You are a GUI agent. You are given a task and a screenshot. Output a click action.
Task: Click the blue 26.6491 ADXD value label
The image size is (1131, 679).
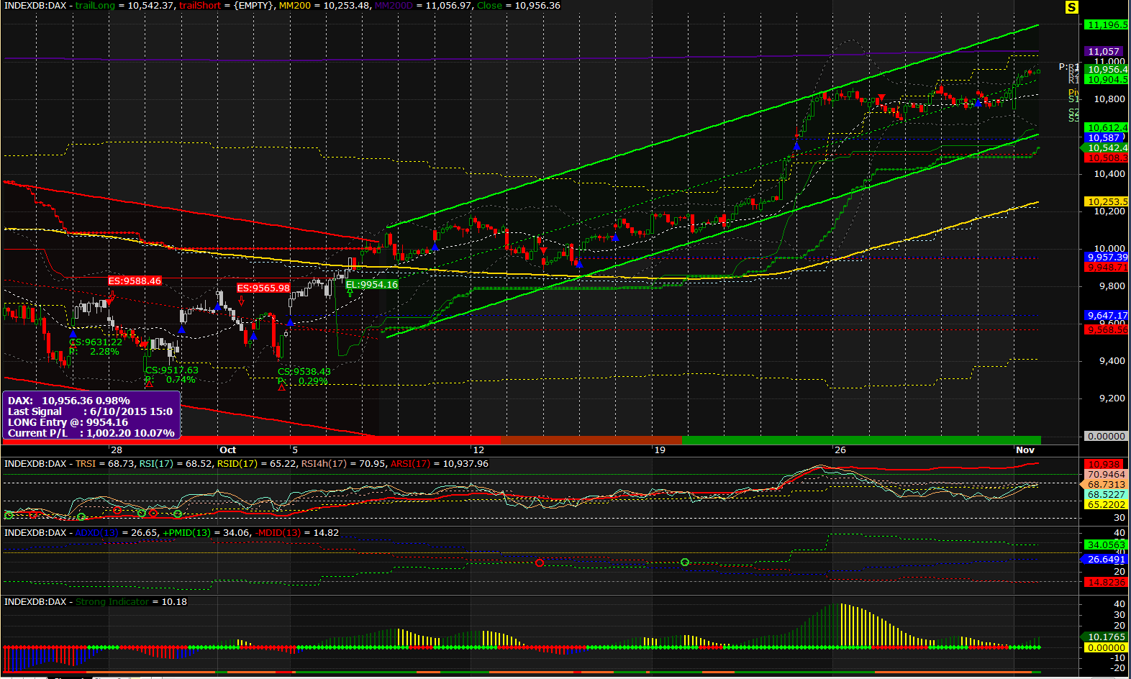pos(1104,559)
